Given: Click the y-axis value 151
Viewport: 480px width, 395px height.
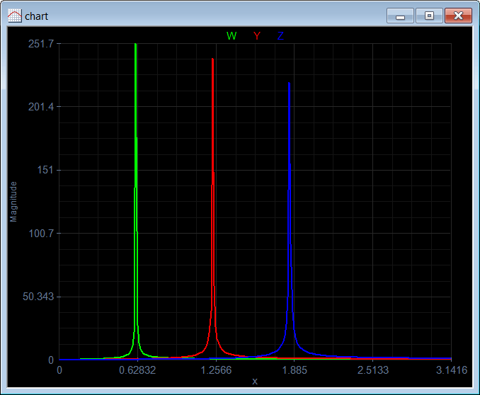Looking at the screenshot, I should click(x=45, y=170).
